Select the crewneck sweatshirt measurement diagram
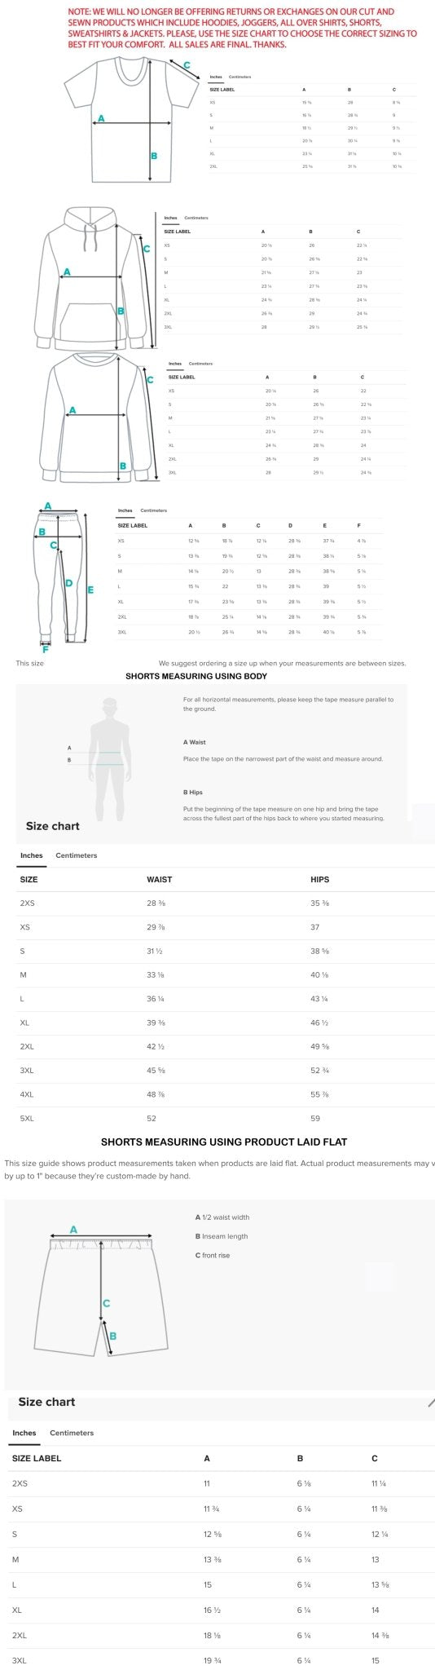435x1670 pixels. (98, 417)
